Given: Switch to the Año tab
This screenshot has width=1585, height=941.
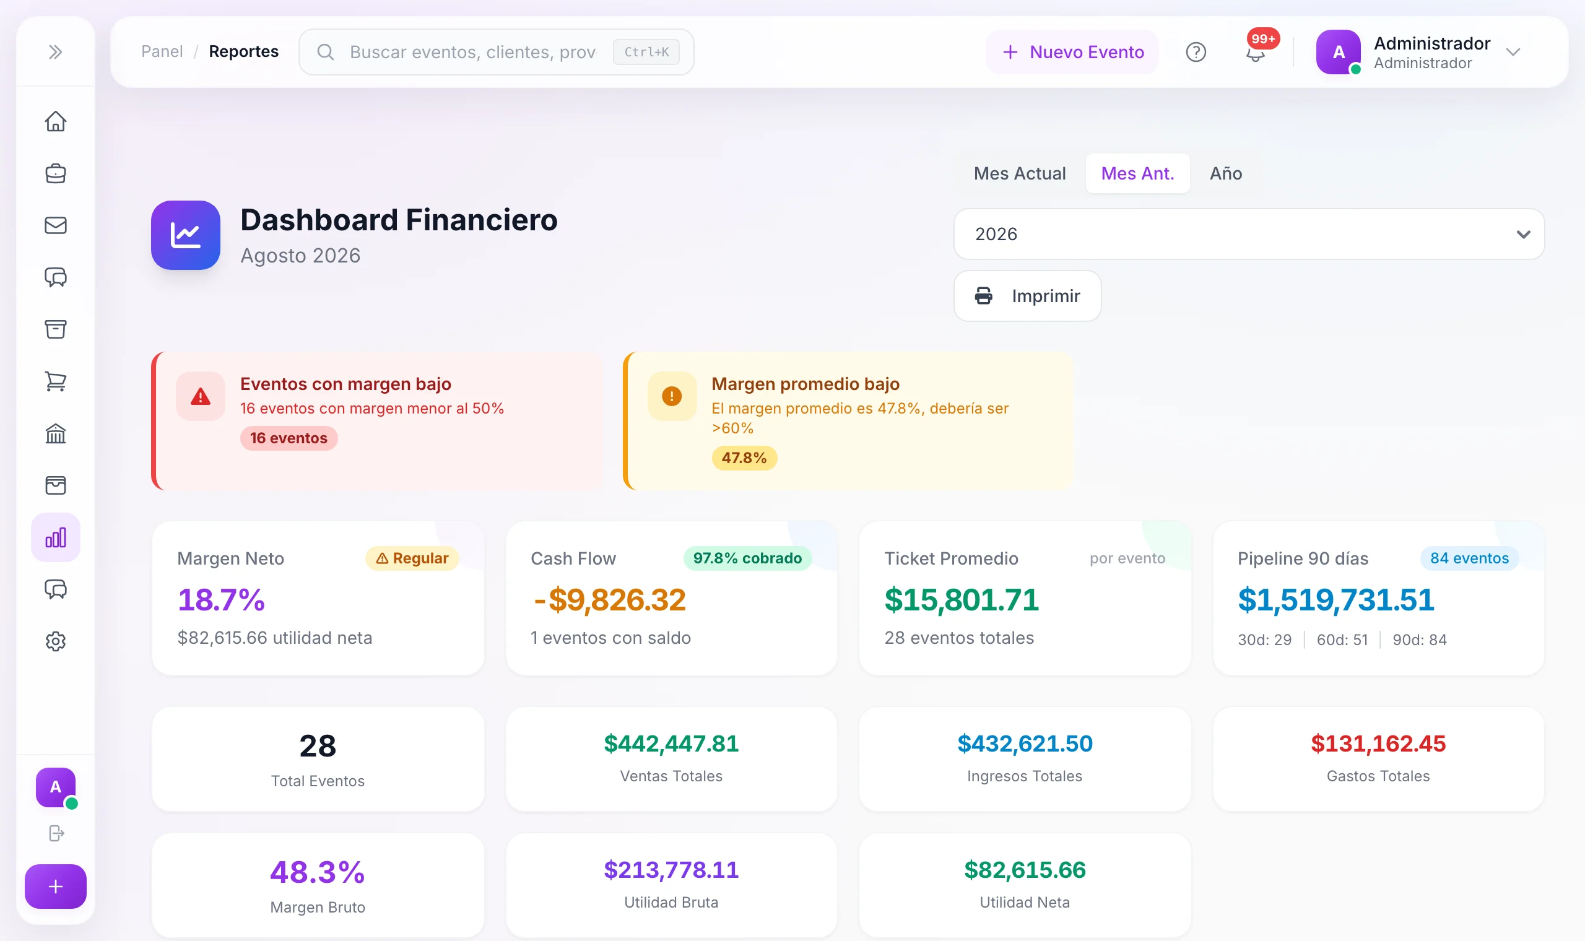Looking at the screenshot, I should [x=1225, y=173].
